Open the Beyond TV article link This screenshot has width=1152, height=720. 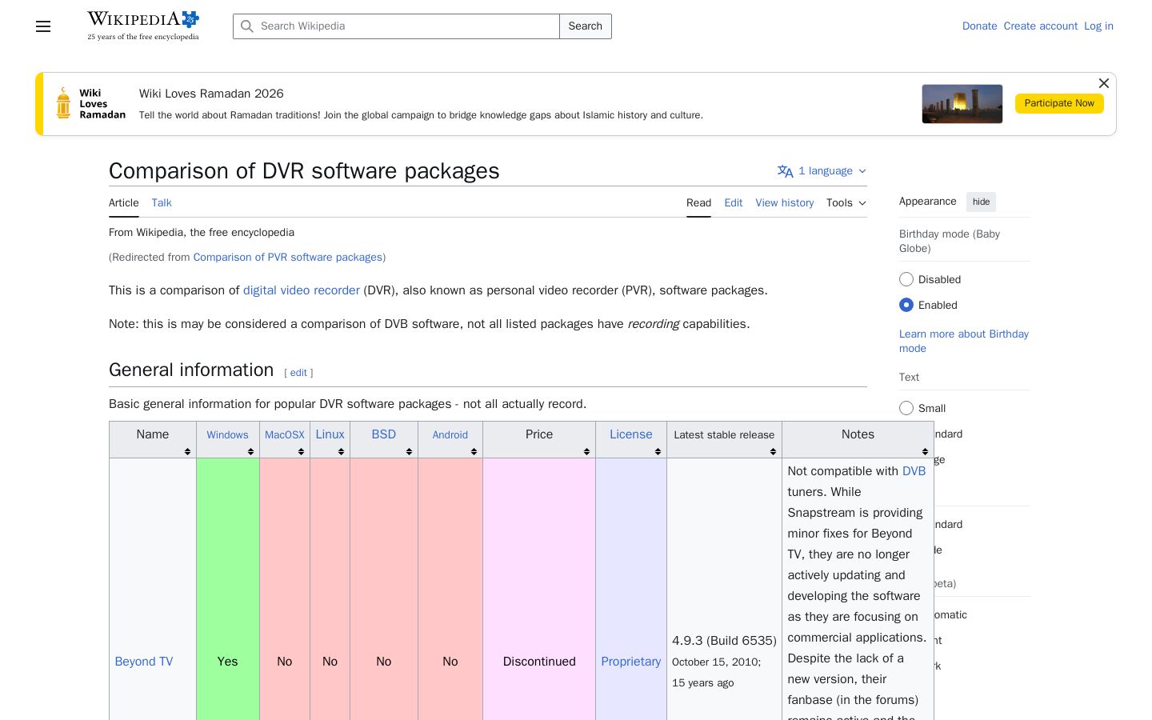tap(144, 662)
